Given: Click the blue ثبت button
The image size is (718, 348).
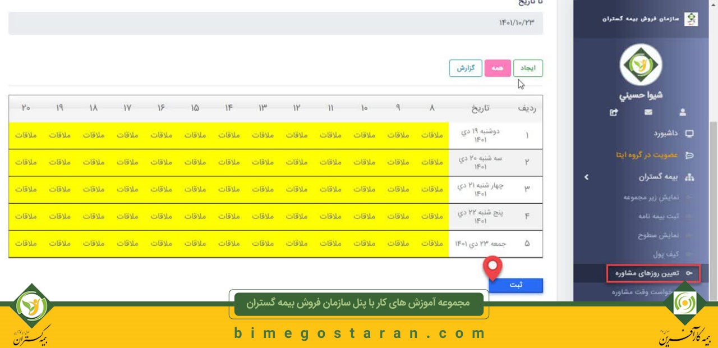Looking at the screenshot, I should tap(516, 285).
